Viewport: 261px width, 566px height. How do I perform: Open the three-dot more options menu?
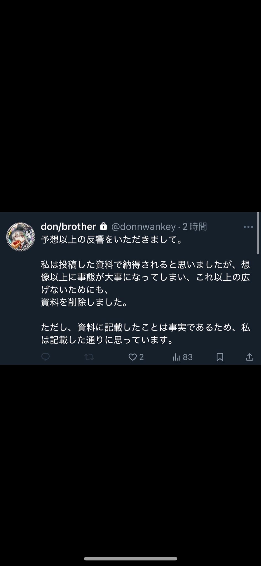pyautogui.click(x=248, y=227)
